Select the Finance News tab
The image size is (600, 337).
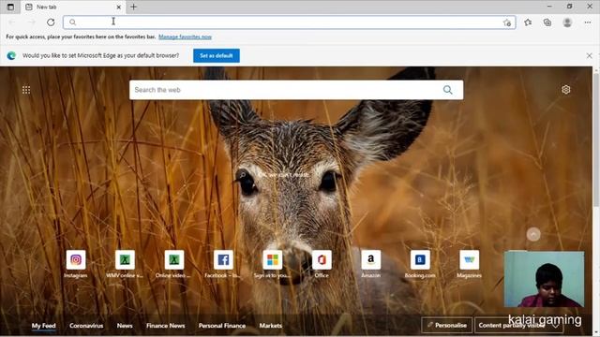166,326
